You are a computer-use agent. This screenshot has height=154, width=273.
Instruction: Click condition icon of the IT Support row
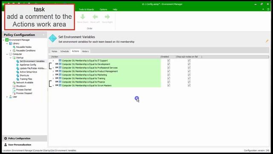click(x=60, y=61)
